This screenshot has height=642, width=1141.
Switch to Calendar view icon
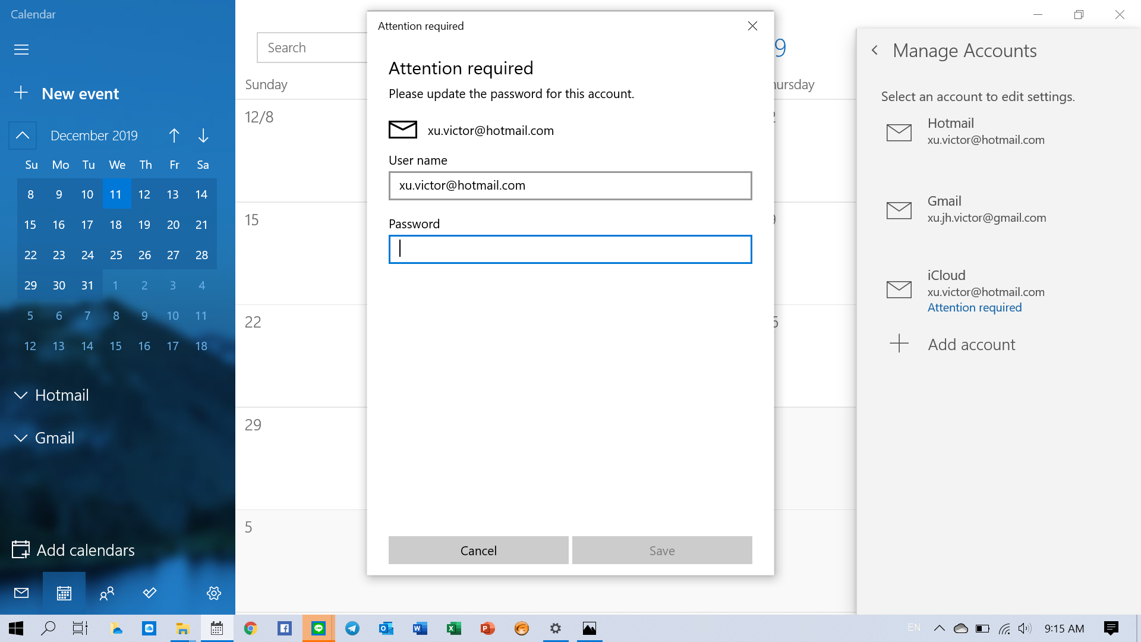pos(64,593)
